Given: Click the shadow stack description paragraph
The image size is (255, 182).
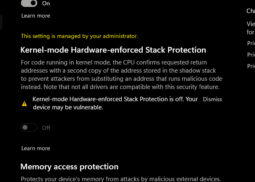Looking at the screenshot, I should point(121,75).
